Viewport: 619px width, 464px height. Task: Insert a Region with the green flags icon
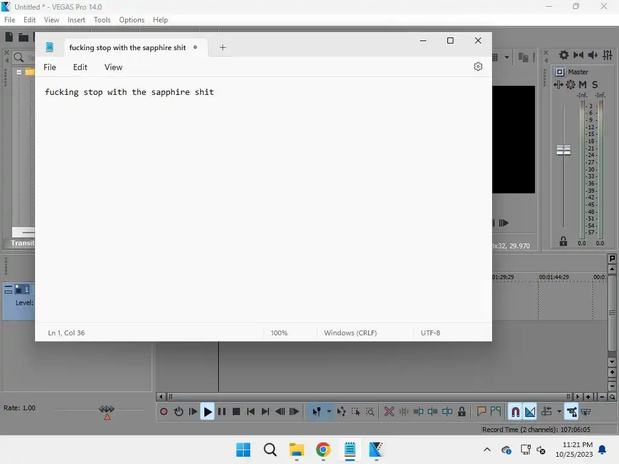click(x=496, y=411)
